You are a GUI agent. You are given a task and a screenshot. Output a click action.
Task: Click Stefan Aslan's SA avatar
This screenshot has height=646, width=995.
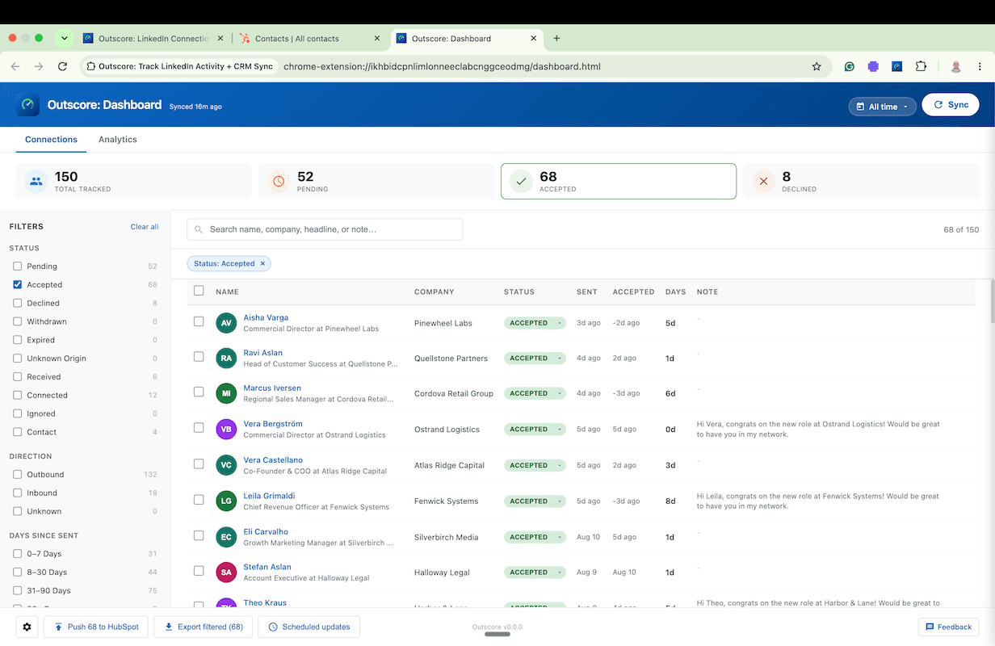click(226, 573)
